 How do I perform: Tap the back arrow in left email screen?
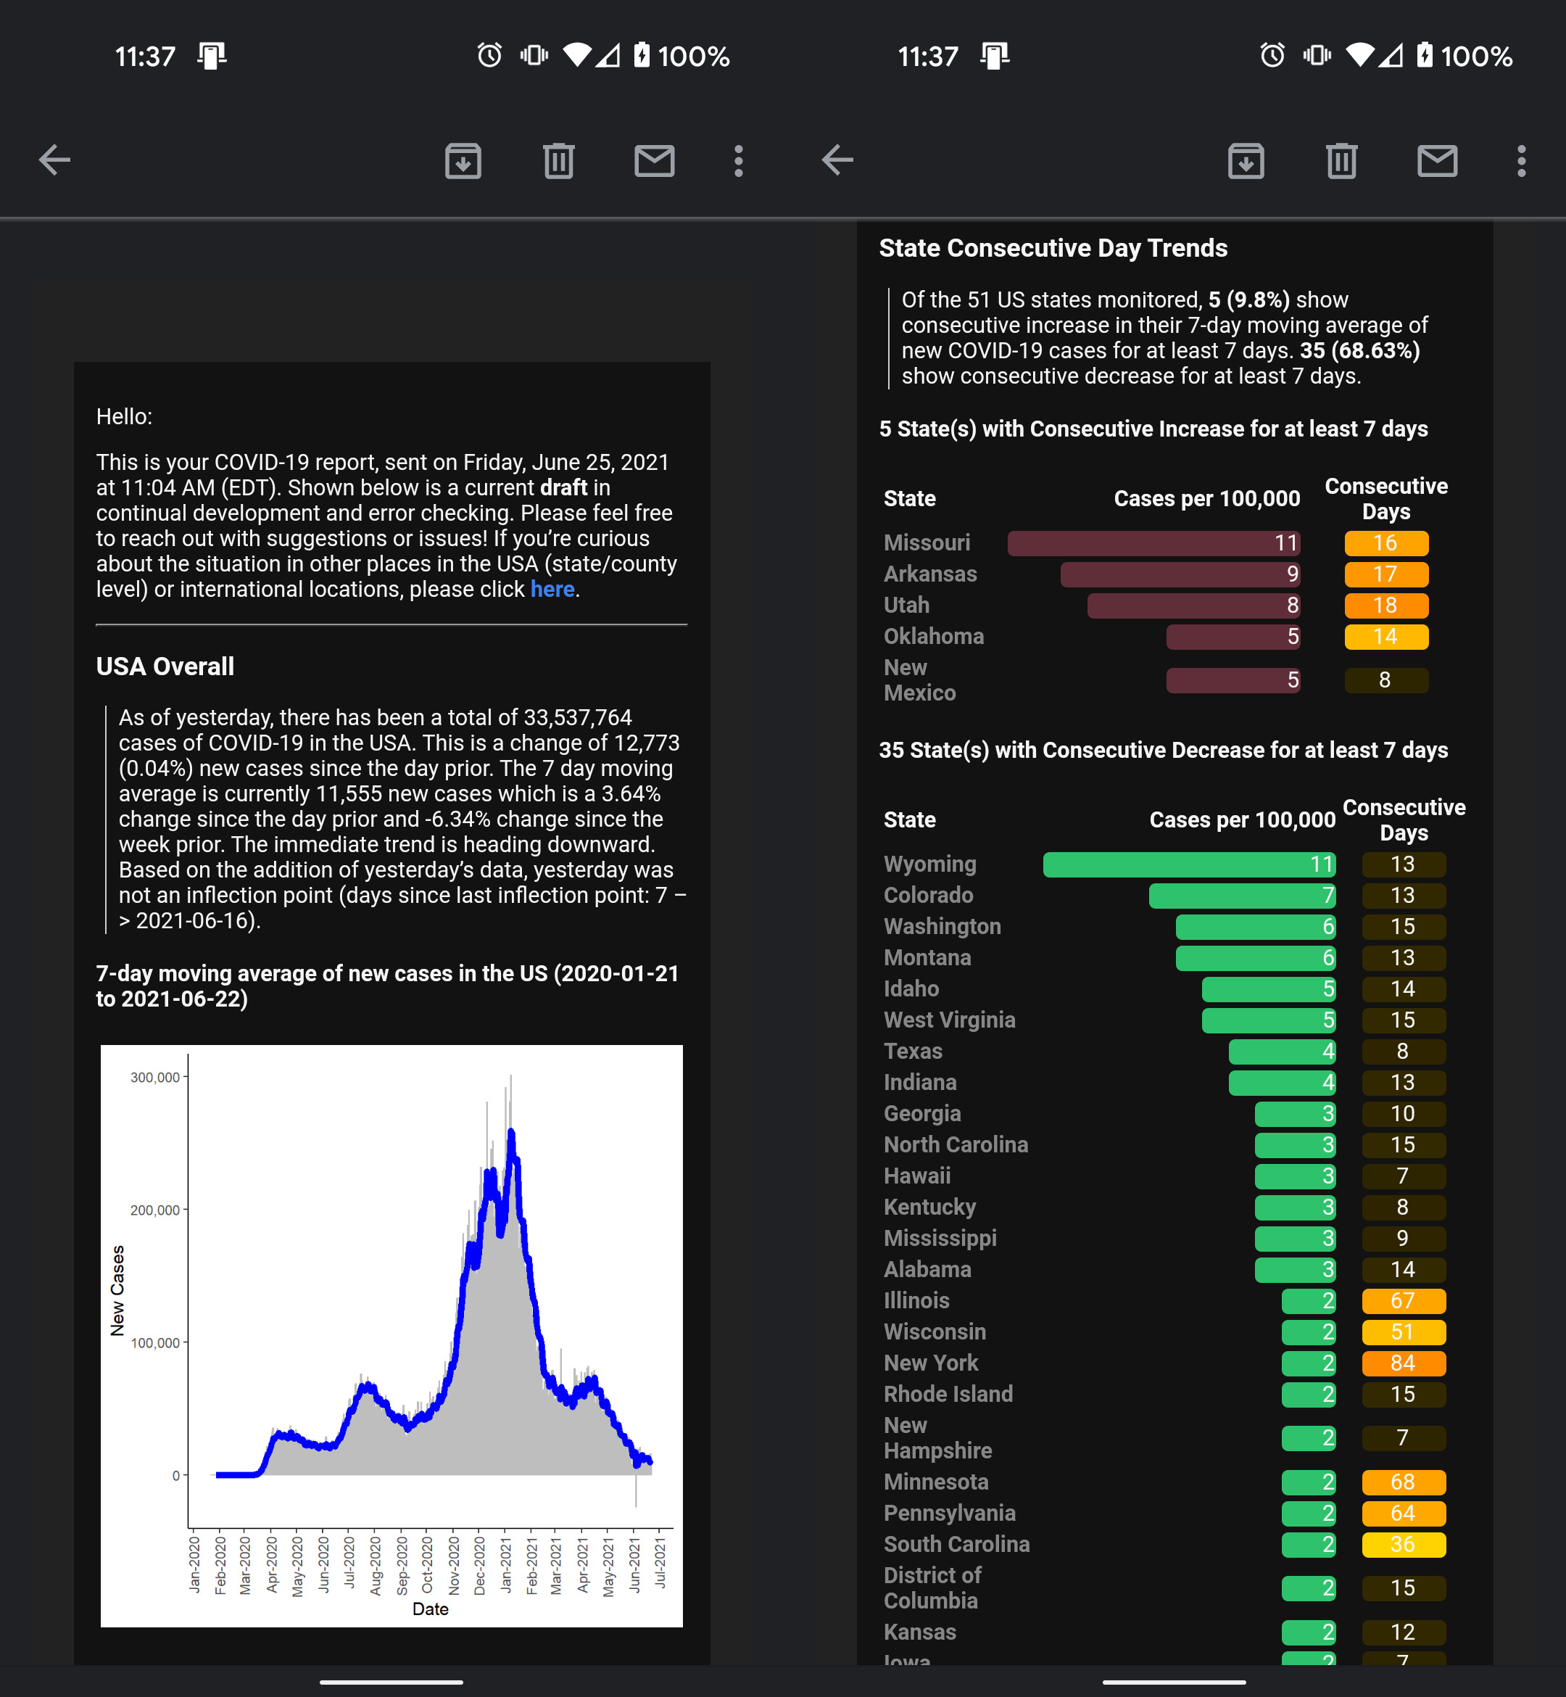[x=55, y=160]
